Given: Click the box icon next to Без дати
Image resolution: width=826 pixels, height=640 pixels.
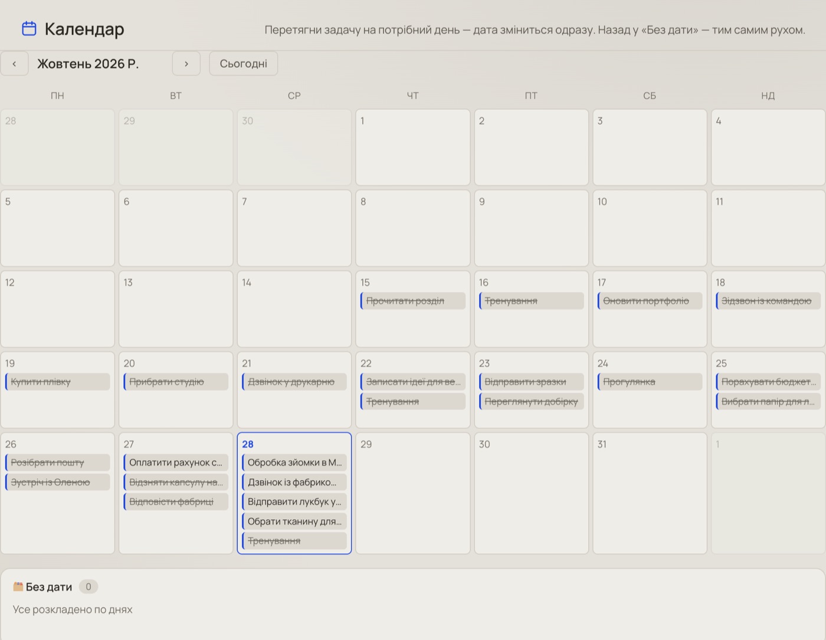Looking at the screenshot, I should 18,586.
